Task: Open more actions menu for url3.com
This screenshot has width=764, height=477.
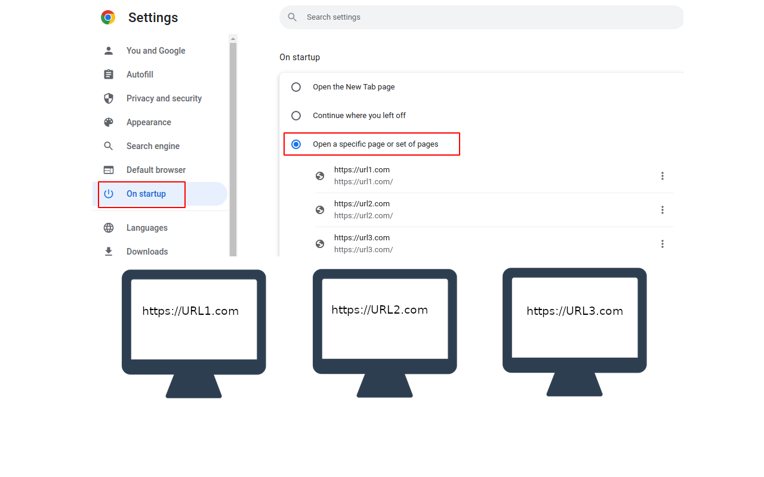Action: (x=662, y=244)
